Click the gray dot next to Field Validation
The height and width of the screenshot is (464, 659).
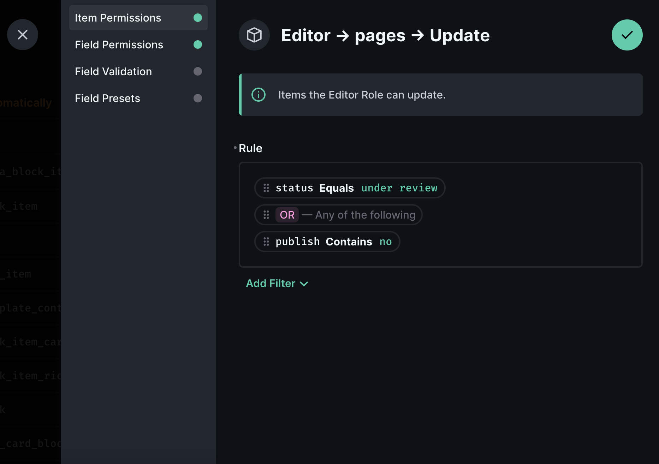pyautogui.click(x=198, y=71)
